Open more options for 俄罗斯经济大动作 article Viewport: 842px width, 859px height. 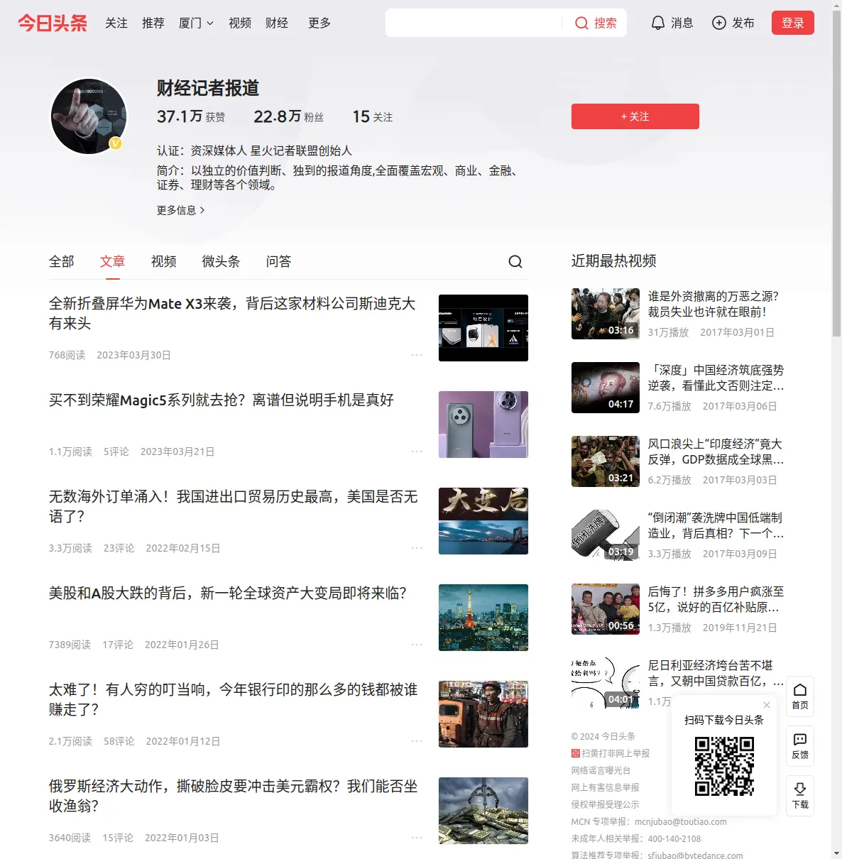click(417, 838)
